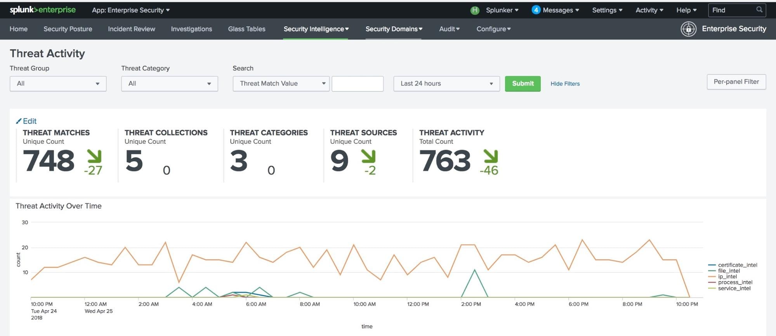Click the file_intel legend label
This screenshot has height=336, width=776.
click(729, 271)
